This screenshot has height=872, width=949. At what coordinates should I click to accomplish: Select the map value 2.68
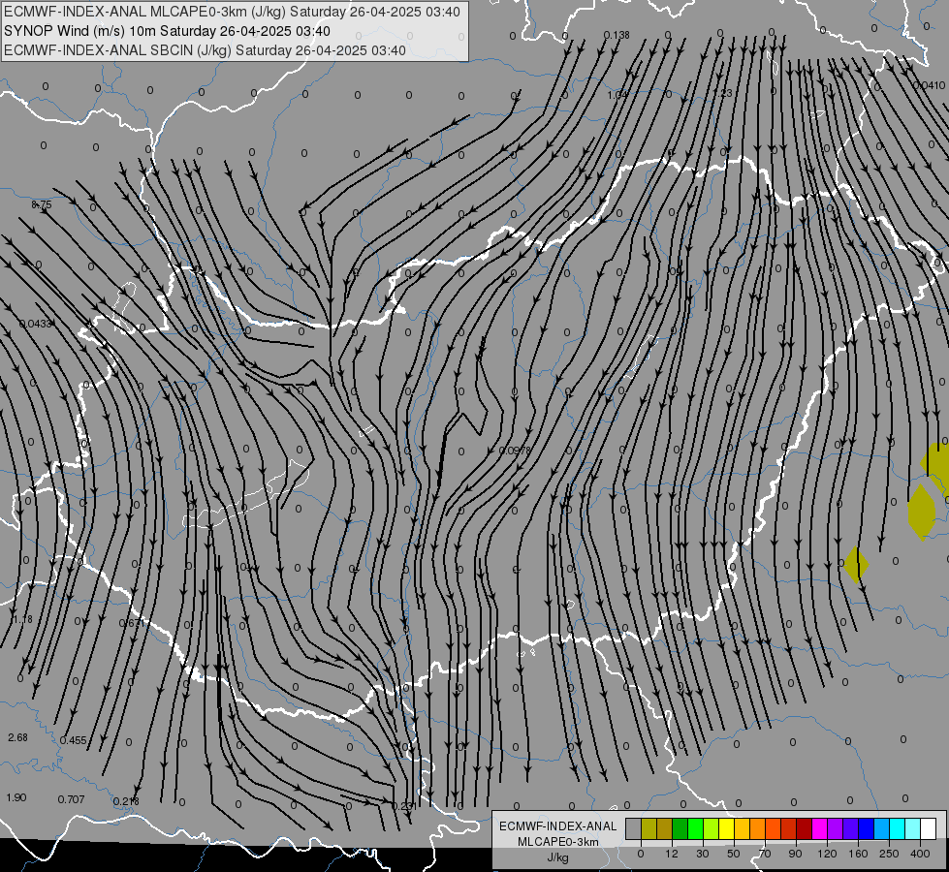coord(17,737)
